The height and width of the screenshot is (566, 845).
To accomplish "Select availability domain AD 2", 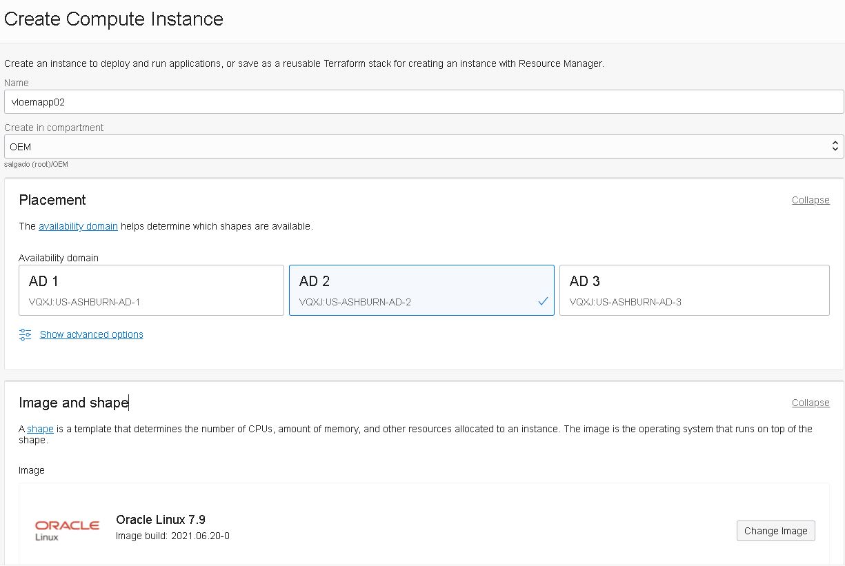I will point(421,290).
